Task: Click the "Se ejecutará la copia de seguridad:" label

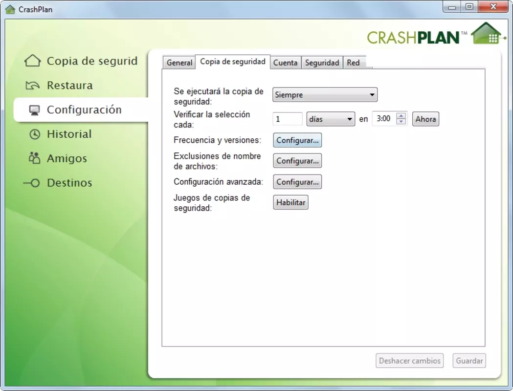Action: click(219, 96)
